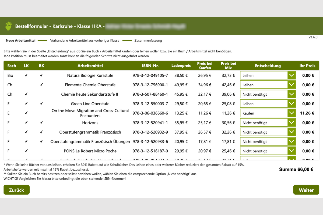The width and height of the screenshot is (323, 215).
Task: Click the owl logo in header
Action: click(9, 26)
